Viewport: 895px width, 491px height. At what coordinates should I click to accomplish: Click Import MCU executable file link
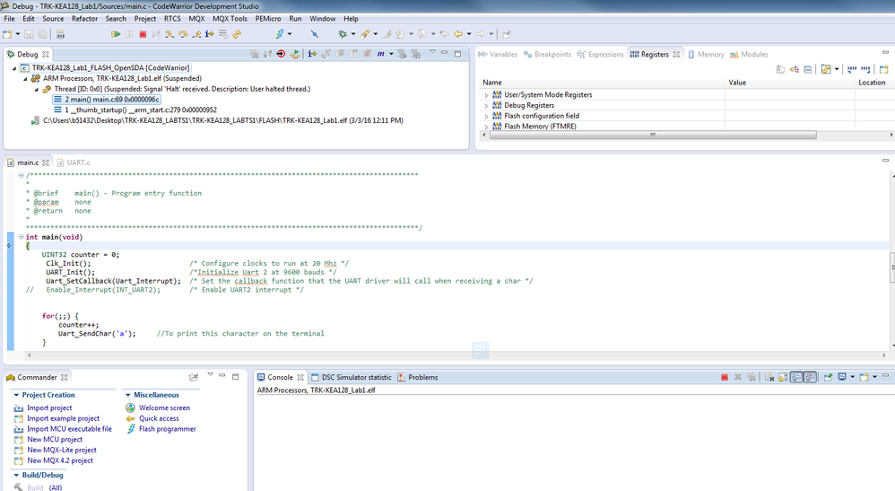point(70,429)
